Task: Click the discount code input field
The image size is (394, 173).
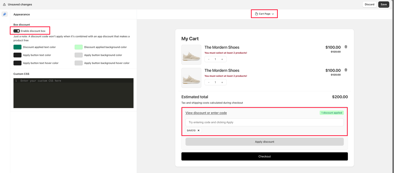Action: tap(264, 122)
